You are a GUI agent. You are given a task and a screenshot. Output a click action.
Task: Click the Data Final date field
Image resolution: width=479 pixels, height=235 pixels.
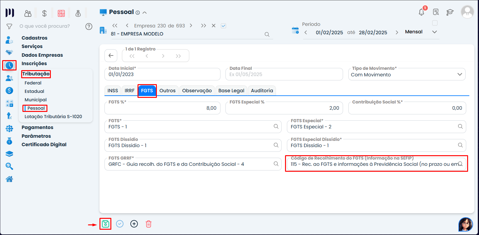coord(284,74)
